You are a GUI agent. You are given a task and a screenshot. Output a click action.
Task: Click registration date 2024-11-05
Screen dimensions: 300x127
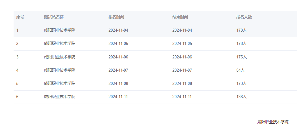(x=118, y=44)
